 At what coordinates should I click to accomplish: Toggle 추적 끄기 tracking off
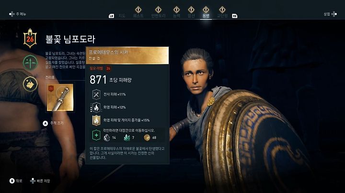click(x=53, y=123)
